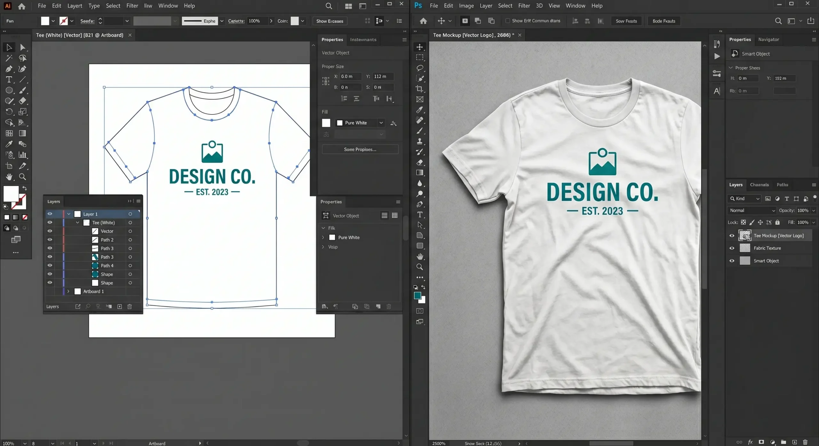This screenshot has width=819, height=446.
Task: Open the Pure White fill dropdown
Action: point(381,123)
